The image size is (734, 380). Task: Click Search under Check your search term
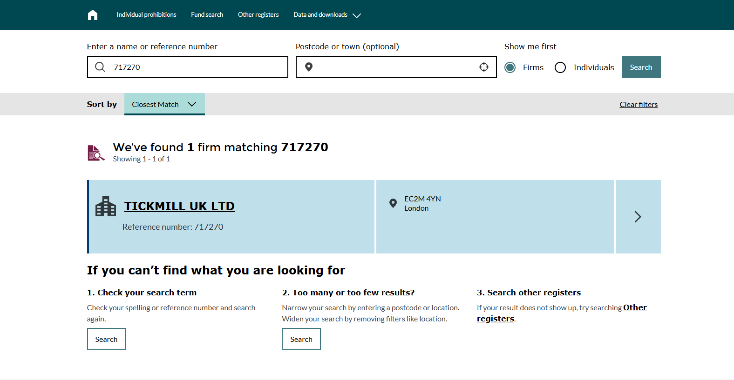106,339
